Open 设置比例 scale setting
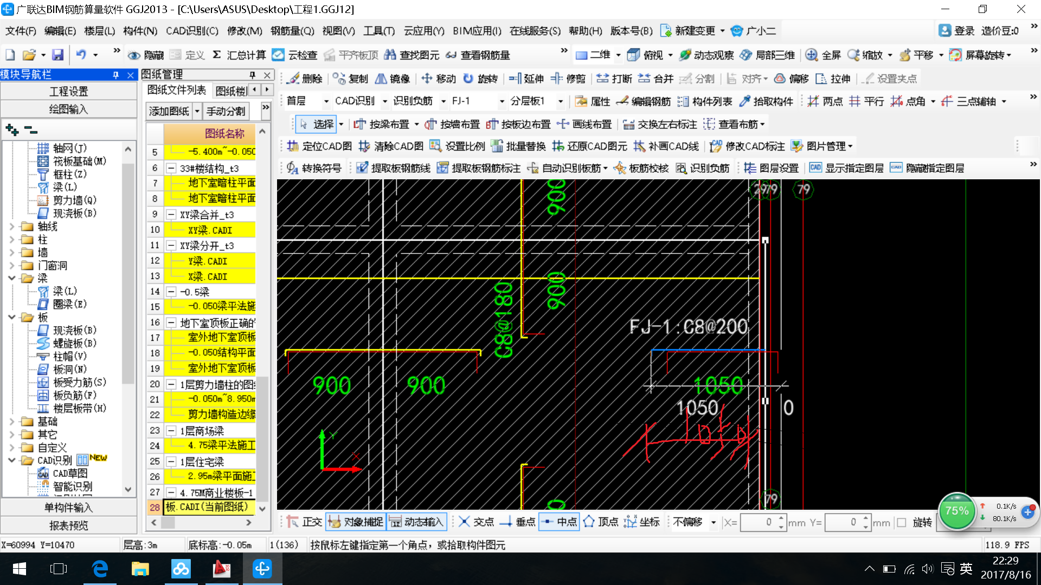Image resolution: width=1041 pixels, height=585 pixels. click(457, 146)
